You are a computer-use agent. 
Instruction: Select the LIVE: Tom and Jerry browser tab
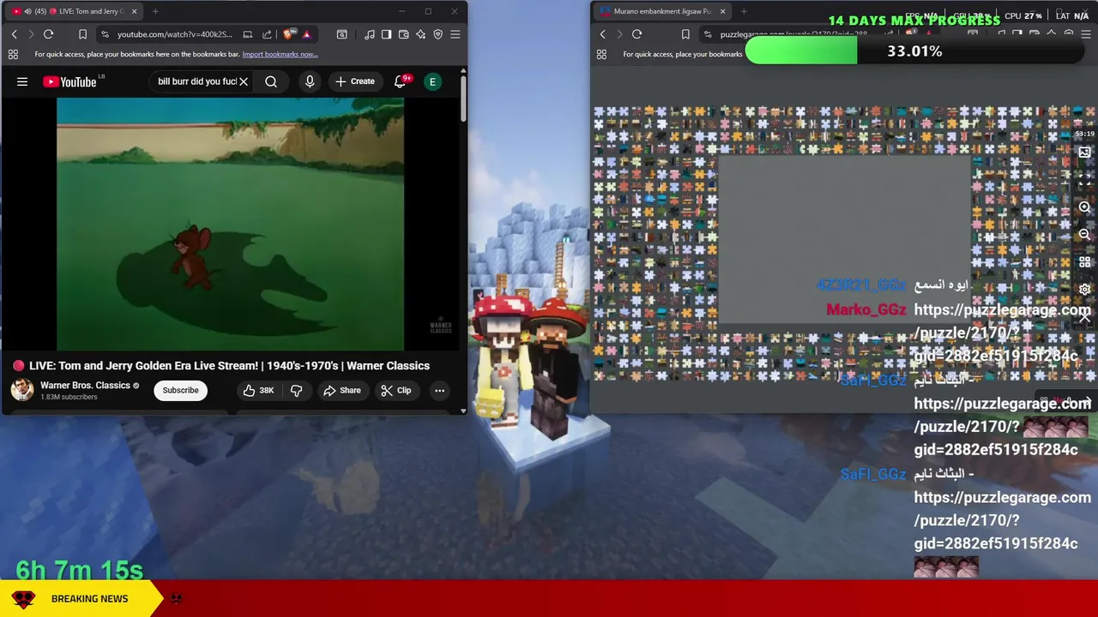73,11
